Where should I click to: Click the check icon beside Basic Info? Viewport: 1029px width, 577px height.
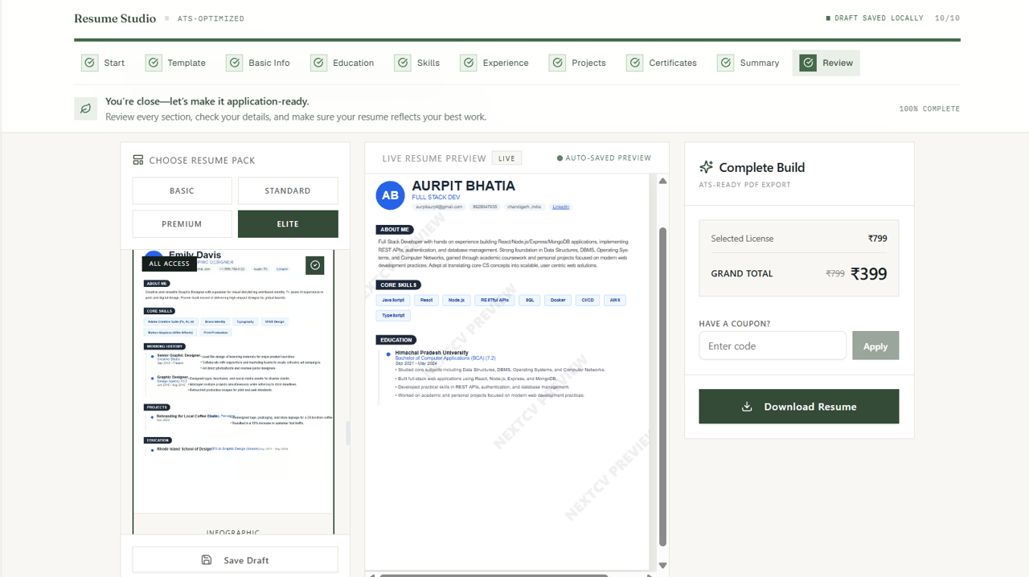tap(235, 63)
